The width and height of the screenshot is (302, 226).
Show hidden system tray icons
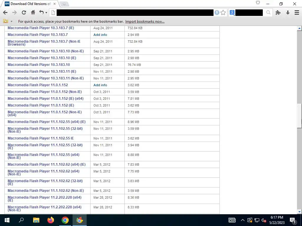(x=243, y=220)
